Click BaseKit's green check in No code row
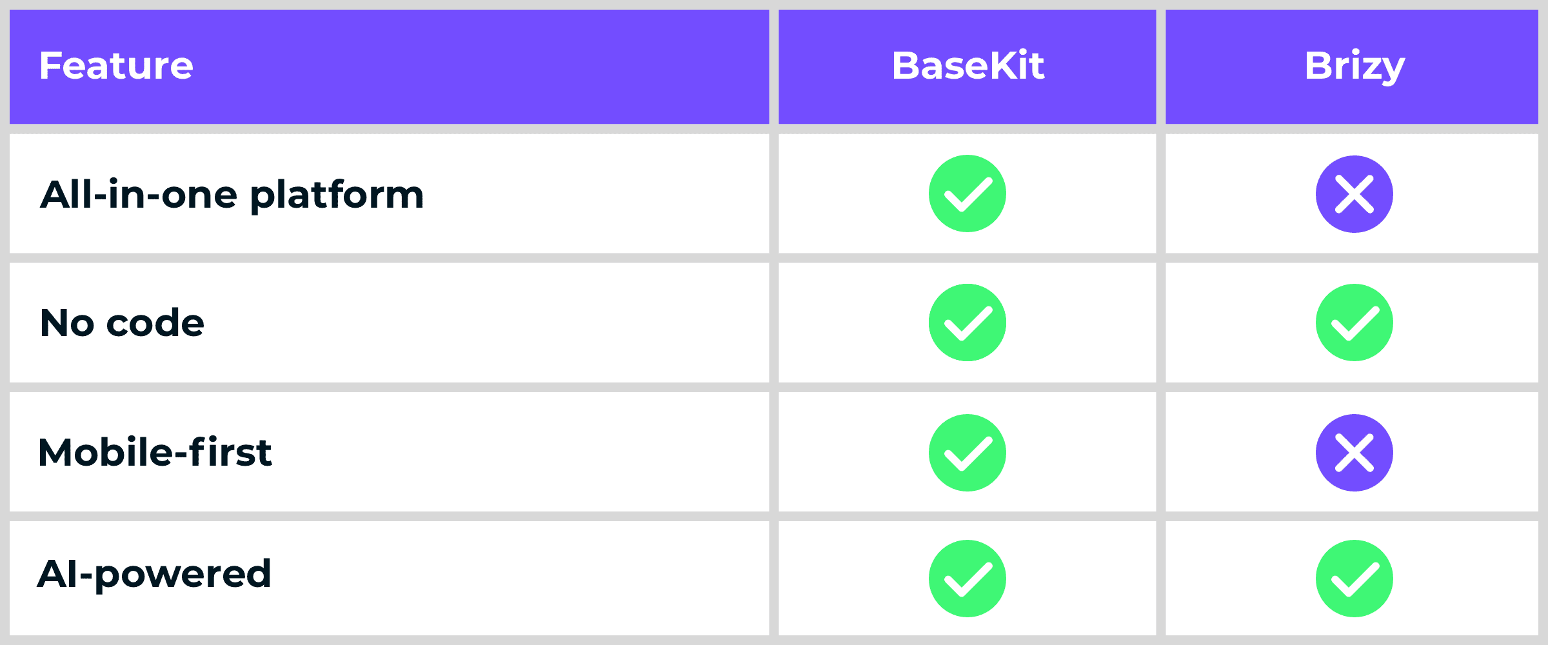Screen dimensions: 1548x645 tap(967, 322)
